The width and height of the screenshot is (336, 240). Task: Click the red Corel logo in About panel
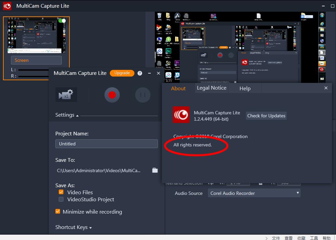pyautogui.click(x=181, y=115)
